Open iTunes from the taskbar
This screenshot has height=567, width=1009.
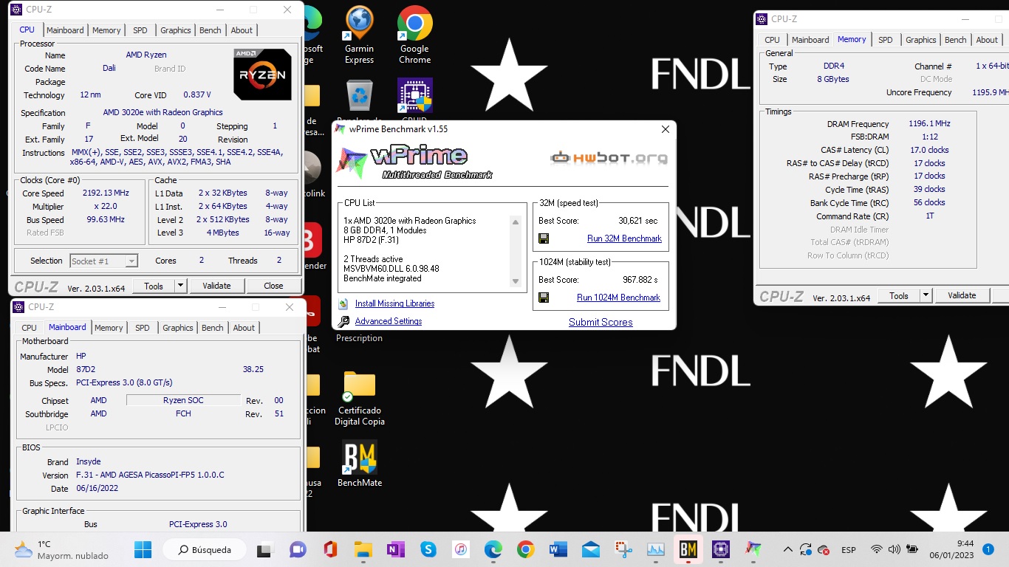pos(460,549)
